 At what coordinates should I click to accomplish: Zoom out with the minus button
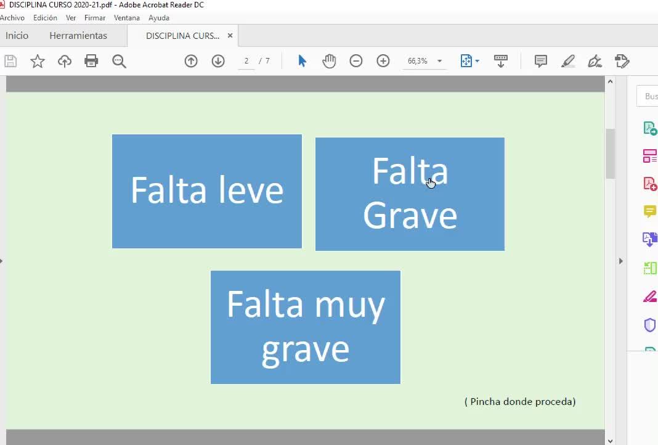(x=356, y=61)
